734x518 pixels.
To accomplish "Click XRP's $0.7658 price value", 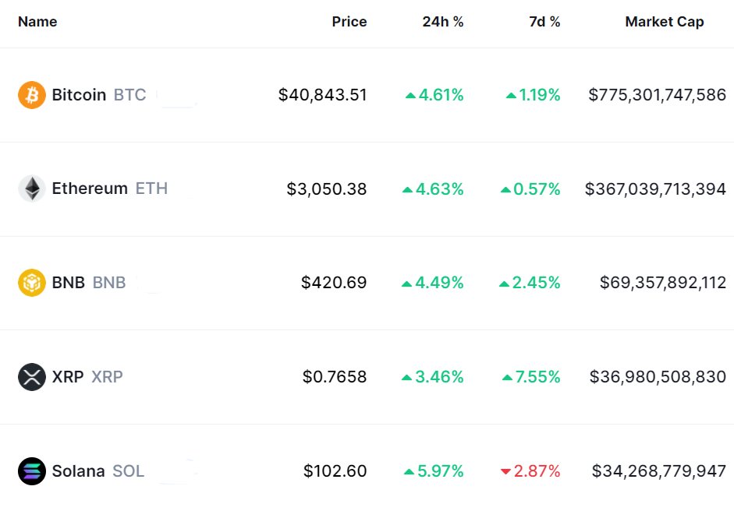I will tap(335, 377).
